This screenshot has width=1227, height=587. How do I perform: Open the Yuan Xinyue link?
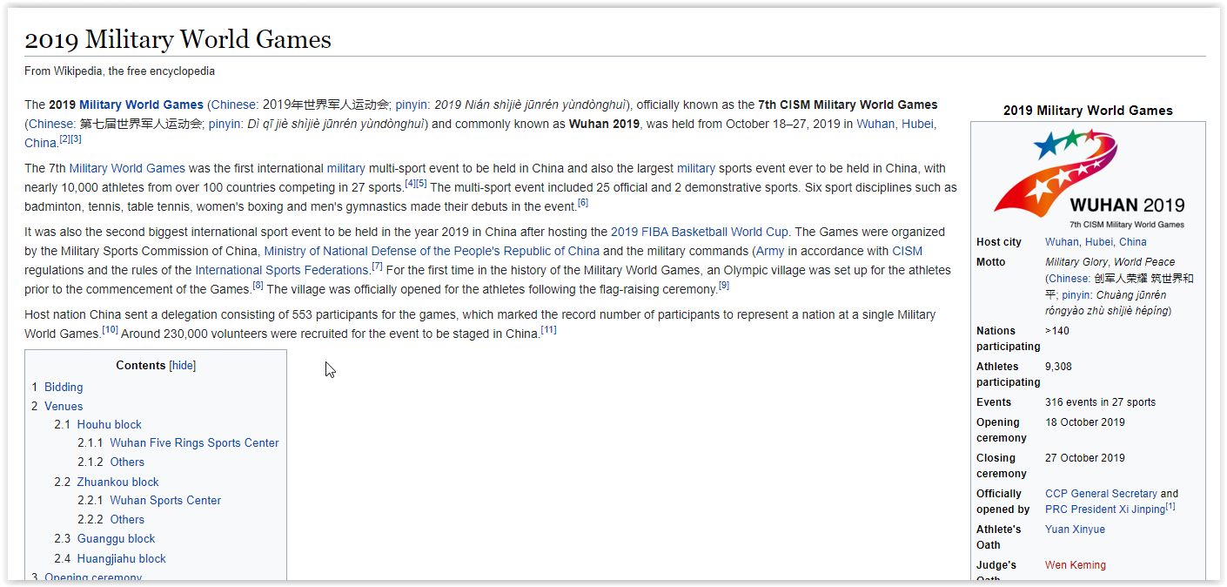click(1075, 530)
